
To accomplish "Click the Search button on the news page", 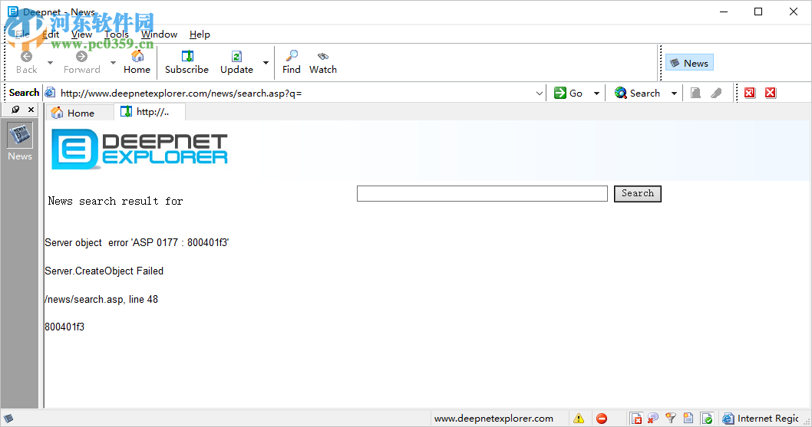I will [x=638, y=194].
